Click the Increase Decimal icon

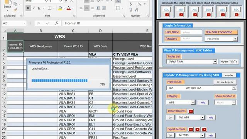(x=131, y=10)
